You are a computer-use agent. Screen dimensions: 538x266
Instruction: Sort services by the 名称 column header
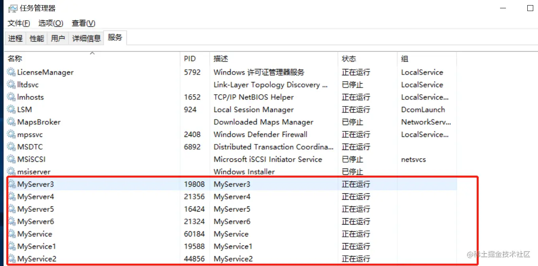tap(93, 58)
